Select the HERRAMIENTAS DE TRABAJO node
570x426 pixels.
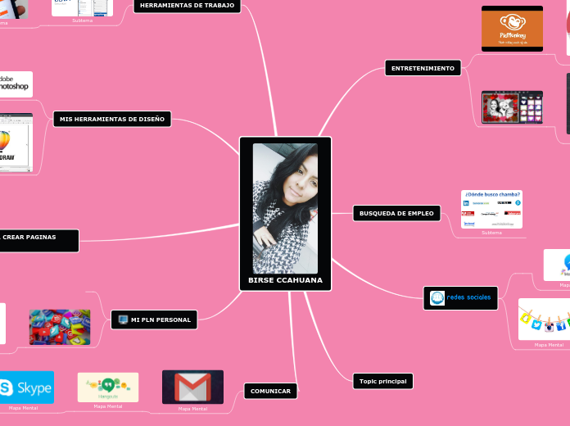pos(187,6)
